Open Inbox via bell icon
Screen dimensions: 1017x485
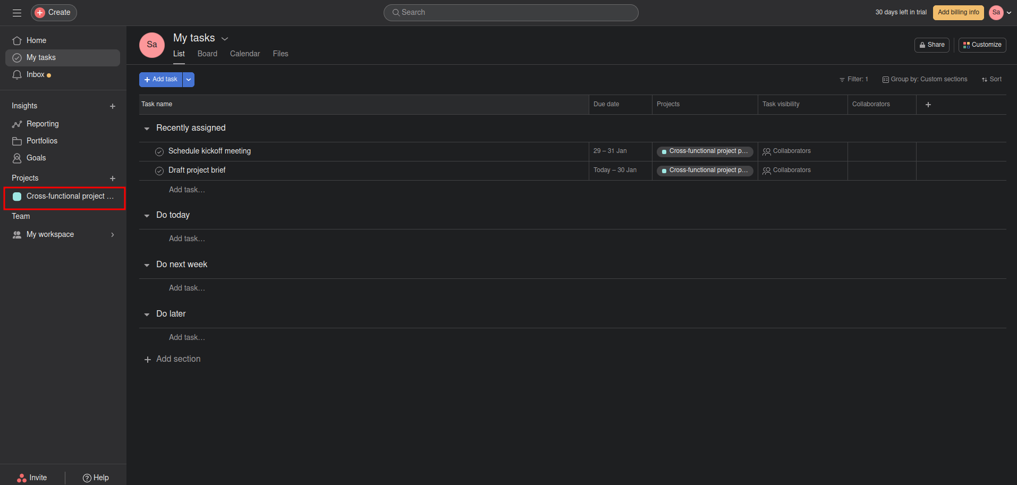pos(17,75)
